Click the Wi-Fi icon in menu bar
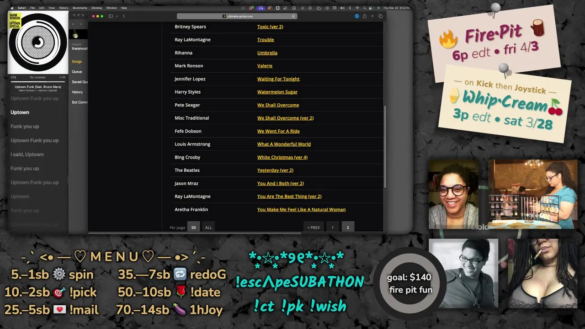Image resolution: width=585 pixels, height=329 pixels. pyautogui.click(x=357, y=8)
